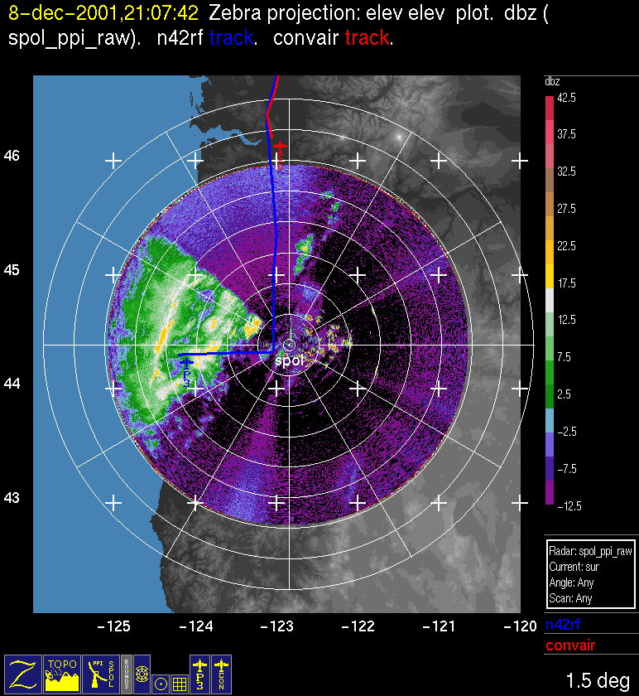The width and height of the screenshot is (639, 696).
Task: Select the CON Convair aircraft icon
Action: pyautogui.click(x=222, y=673)
